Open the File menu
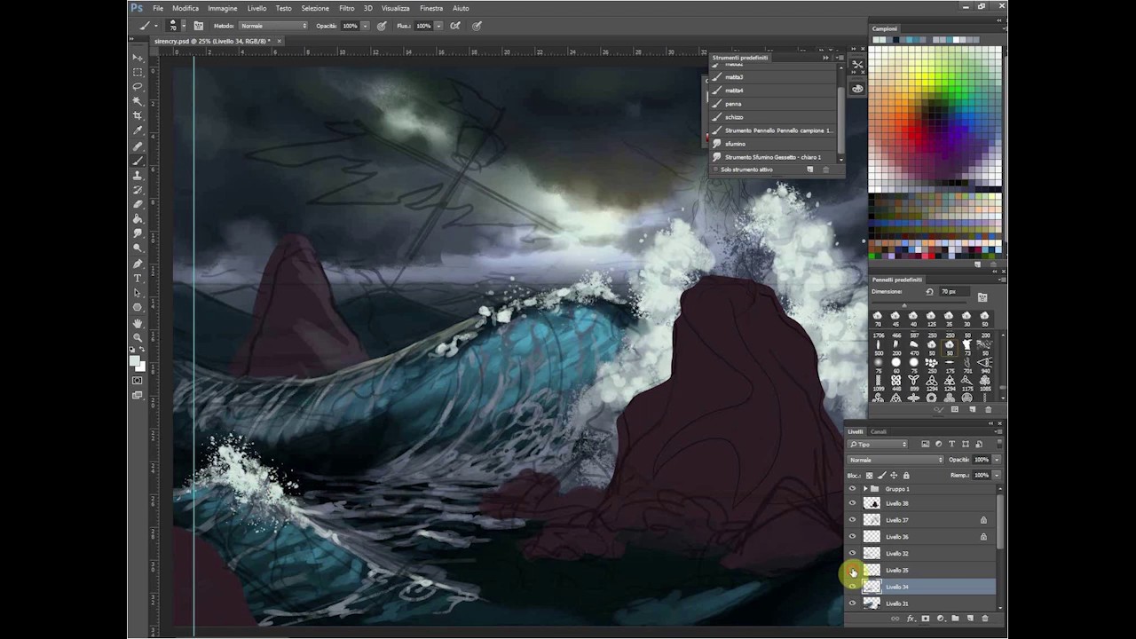The width and height of the screenshot is (1136, 639). pyautogui.click(x=158, y=8)
